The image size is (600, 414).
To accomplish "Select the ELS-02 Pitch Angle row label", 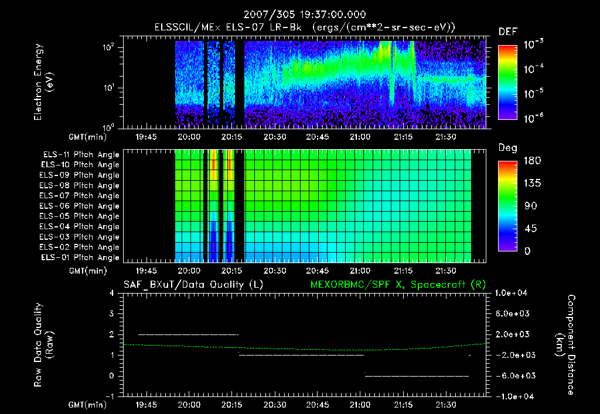I will [79, 247].
